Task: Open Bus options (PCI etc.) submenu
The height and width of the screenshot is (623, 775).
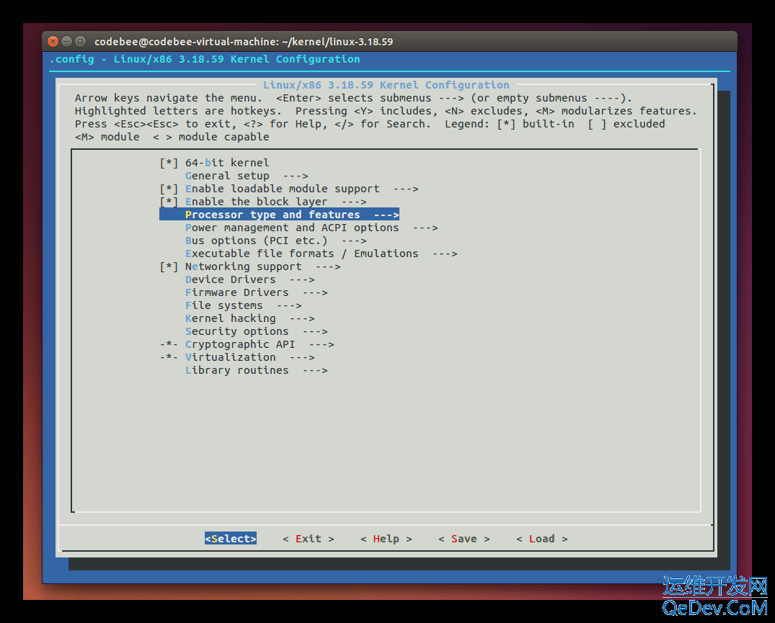Action: tap(276, 241)
